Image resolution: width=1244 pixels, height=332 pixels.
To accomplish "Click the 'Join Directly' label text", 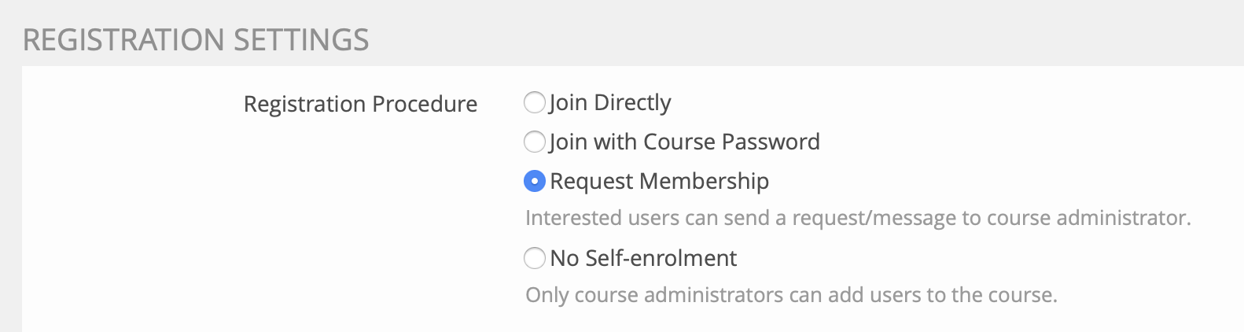I will [x=610, y=103].
